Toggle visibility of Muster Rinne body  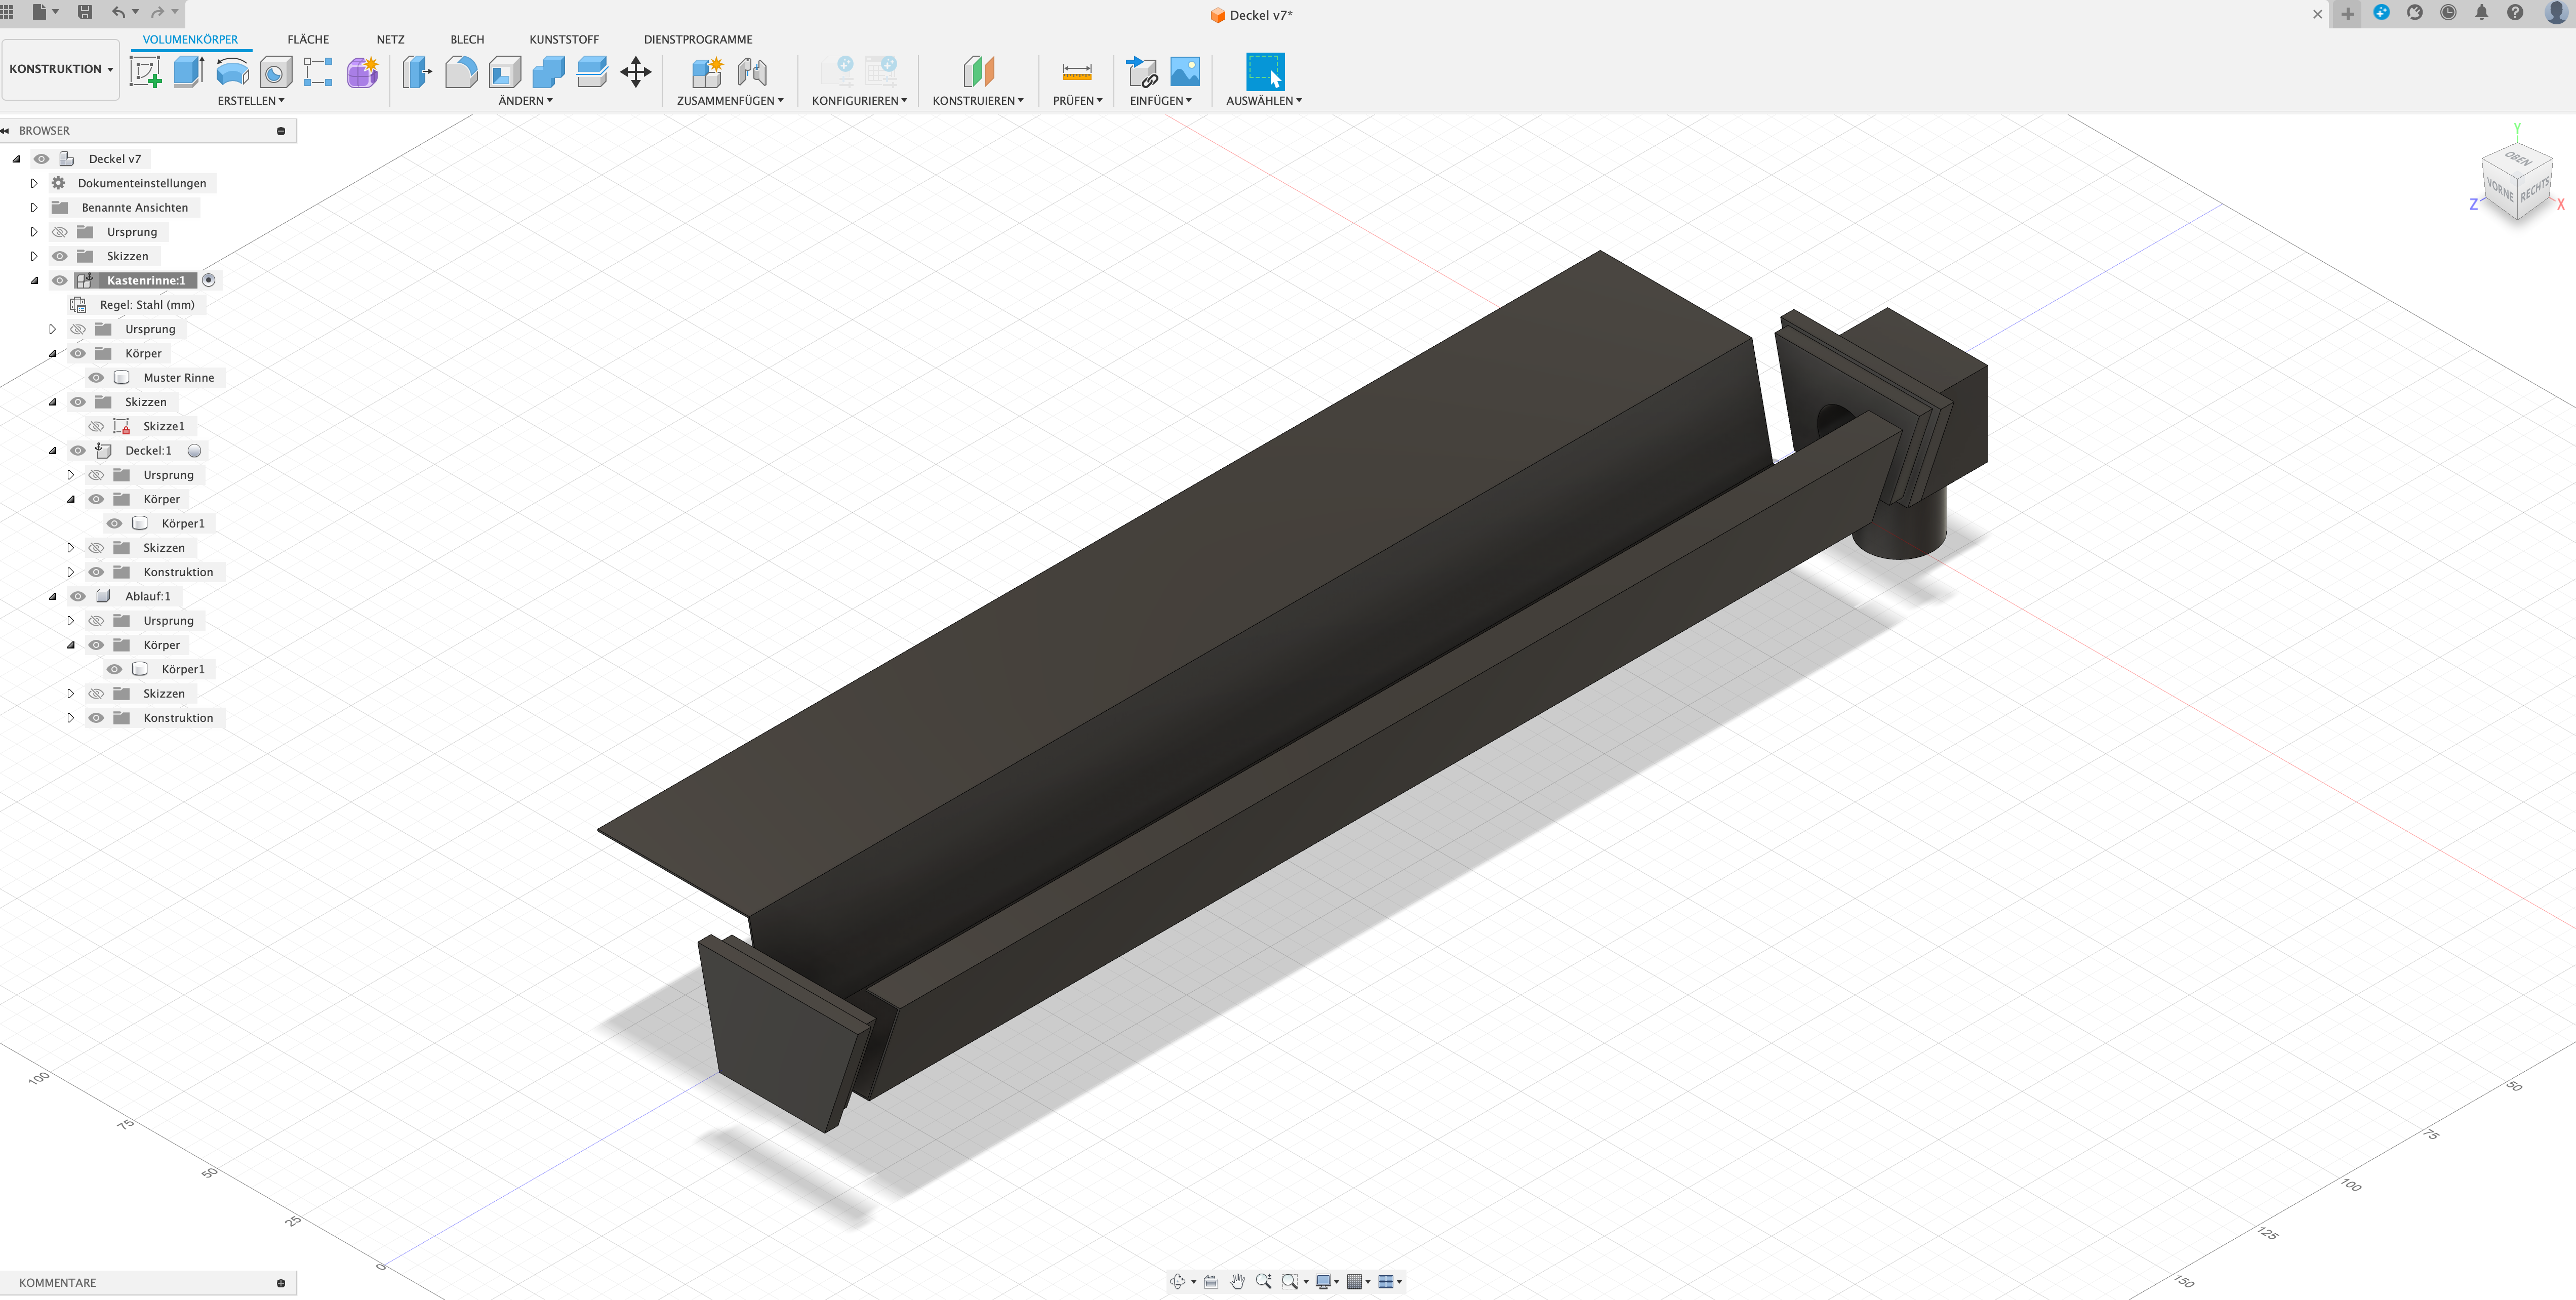pyautogui.click(x=96, y=377)
